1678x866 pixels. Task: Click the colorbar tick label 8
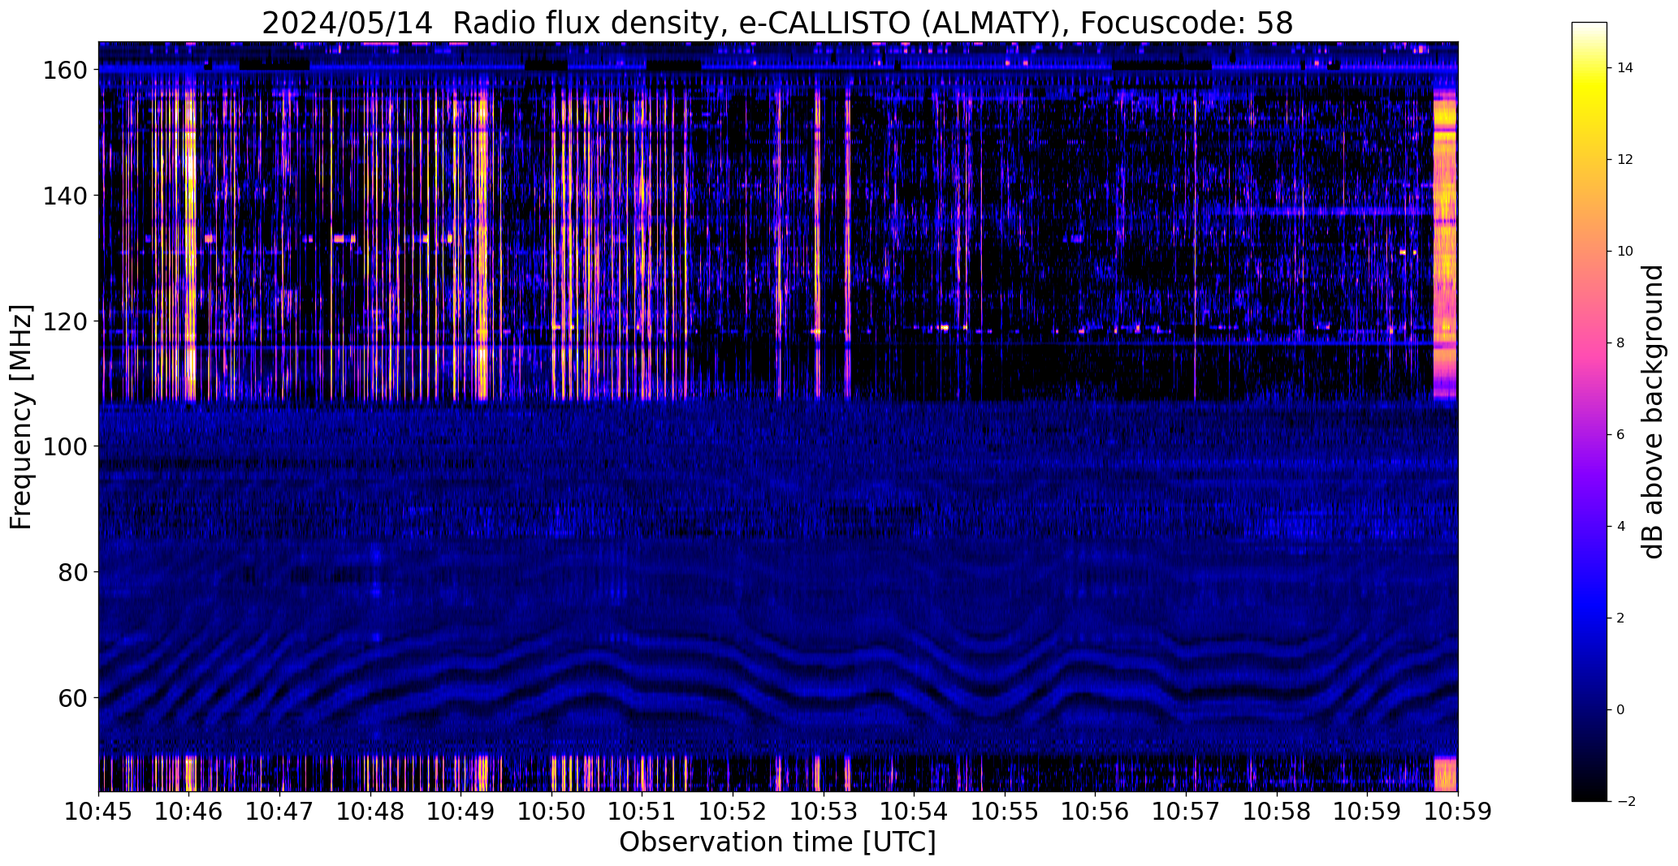tap(1621, 343)
